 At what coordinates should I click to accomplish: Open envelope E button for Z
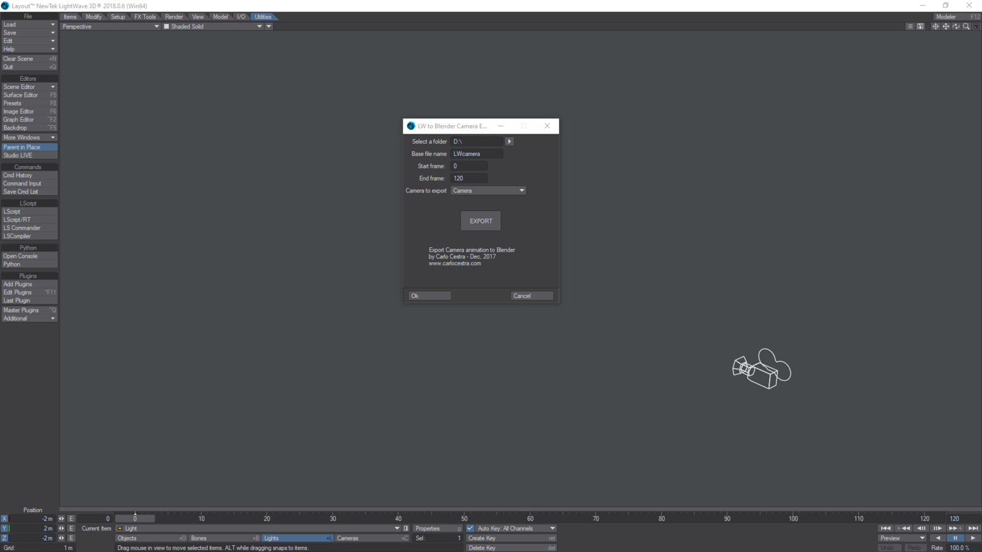point(71,538)
